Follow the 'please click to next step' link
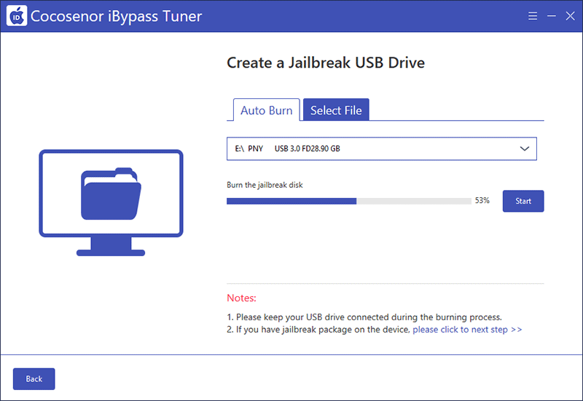Image resolution: width=583 pixels, height=401 pixels. (467, 330)
